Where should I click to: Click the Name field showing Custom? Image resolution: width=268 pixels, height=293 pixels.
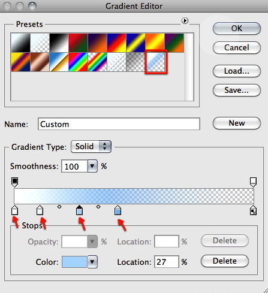point(119,124)
